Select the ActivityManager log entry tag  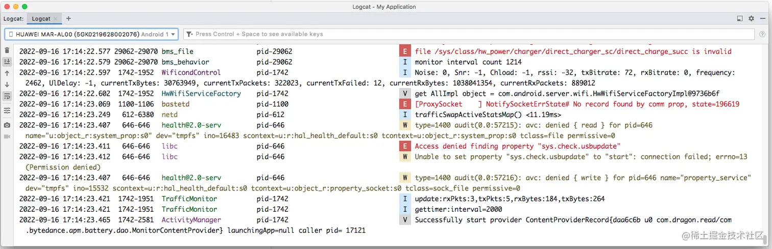[x=191, y=220]
